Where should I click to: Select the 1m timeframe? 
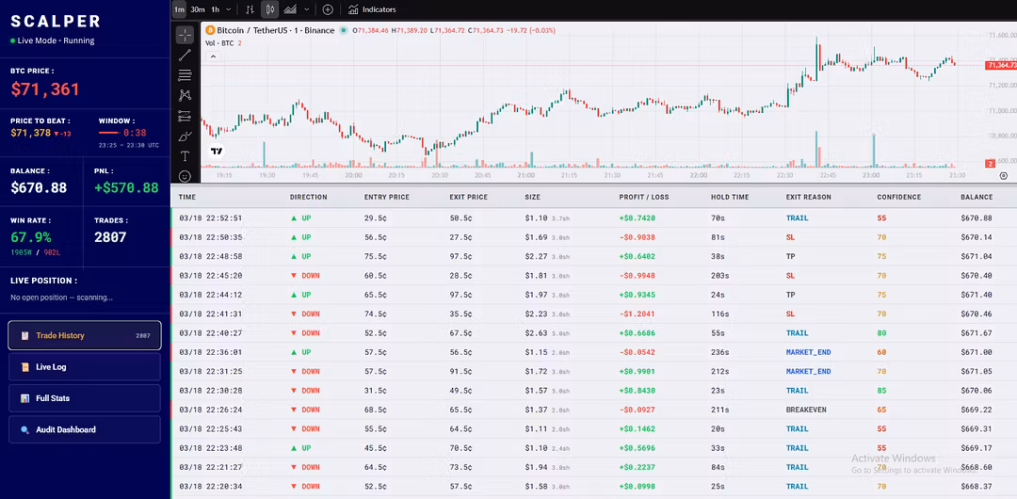tap(180, 9)
